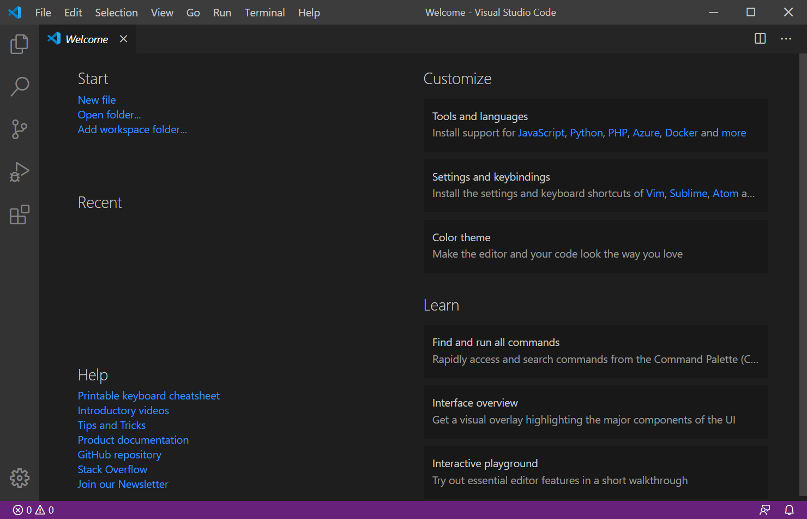
Task: Open the Help menu
Action: pos(309,13)
